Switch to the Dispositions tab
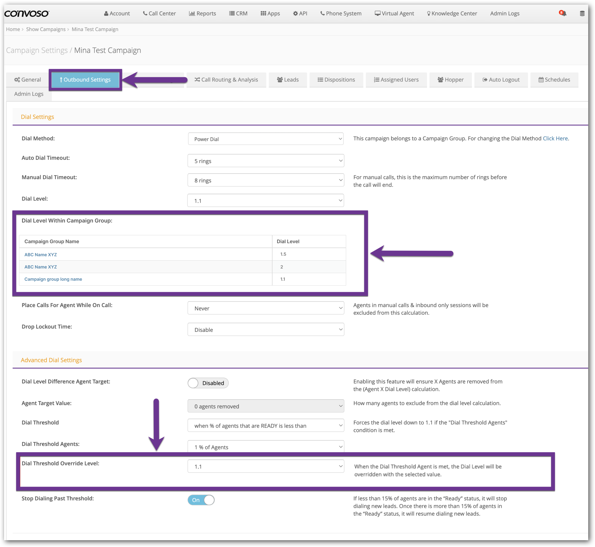The height and width of the screenshot is (547, 595). pos(336,80)
